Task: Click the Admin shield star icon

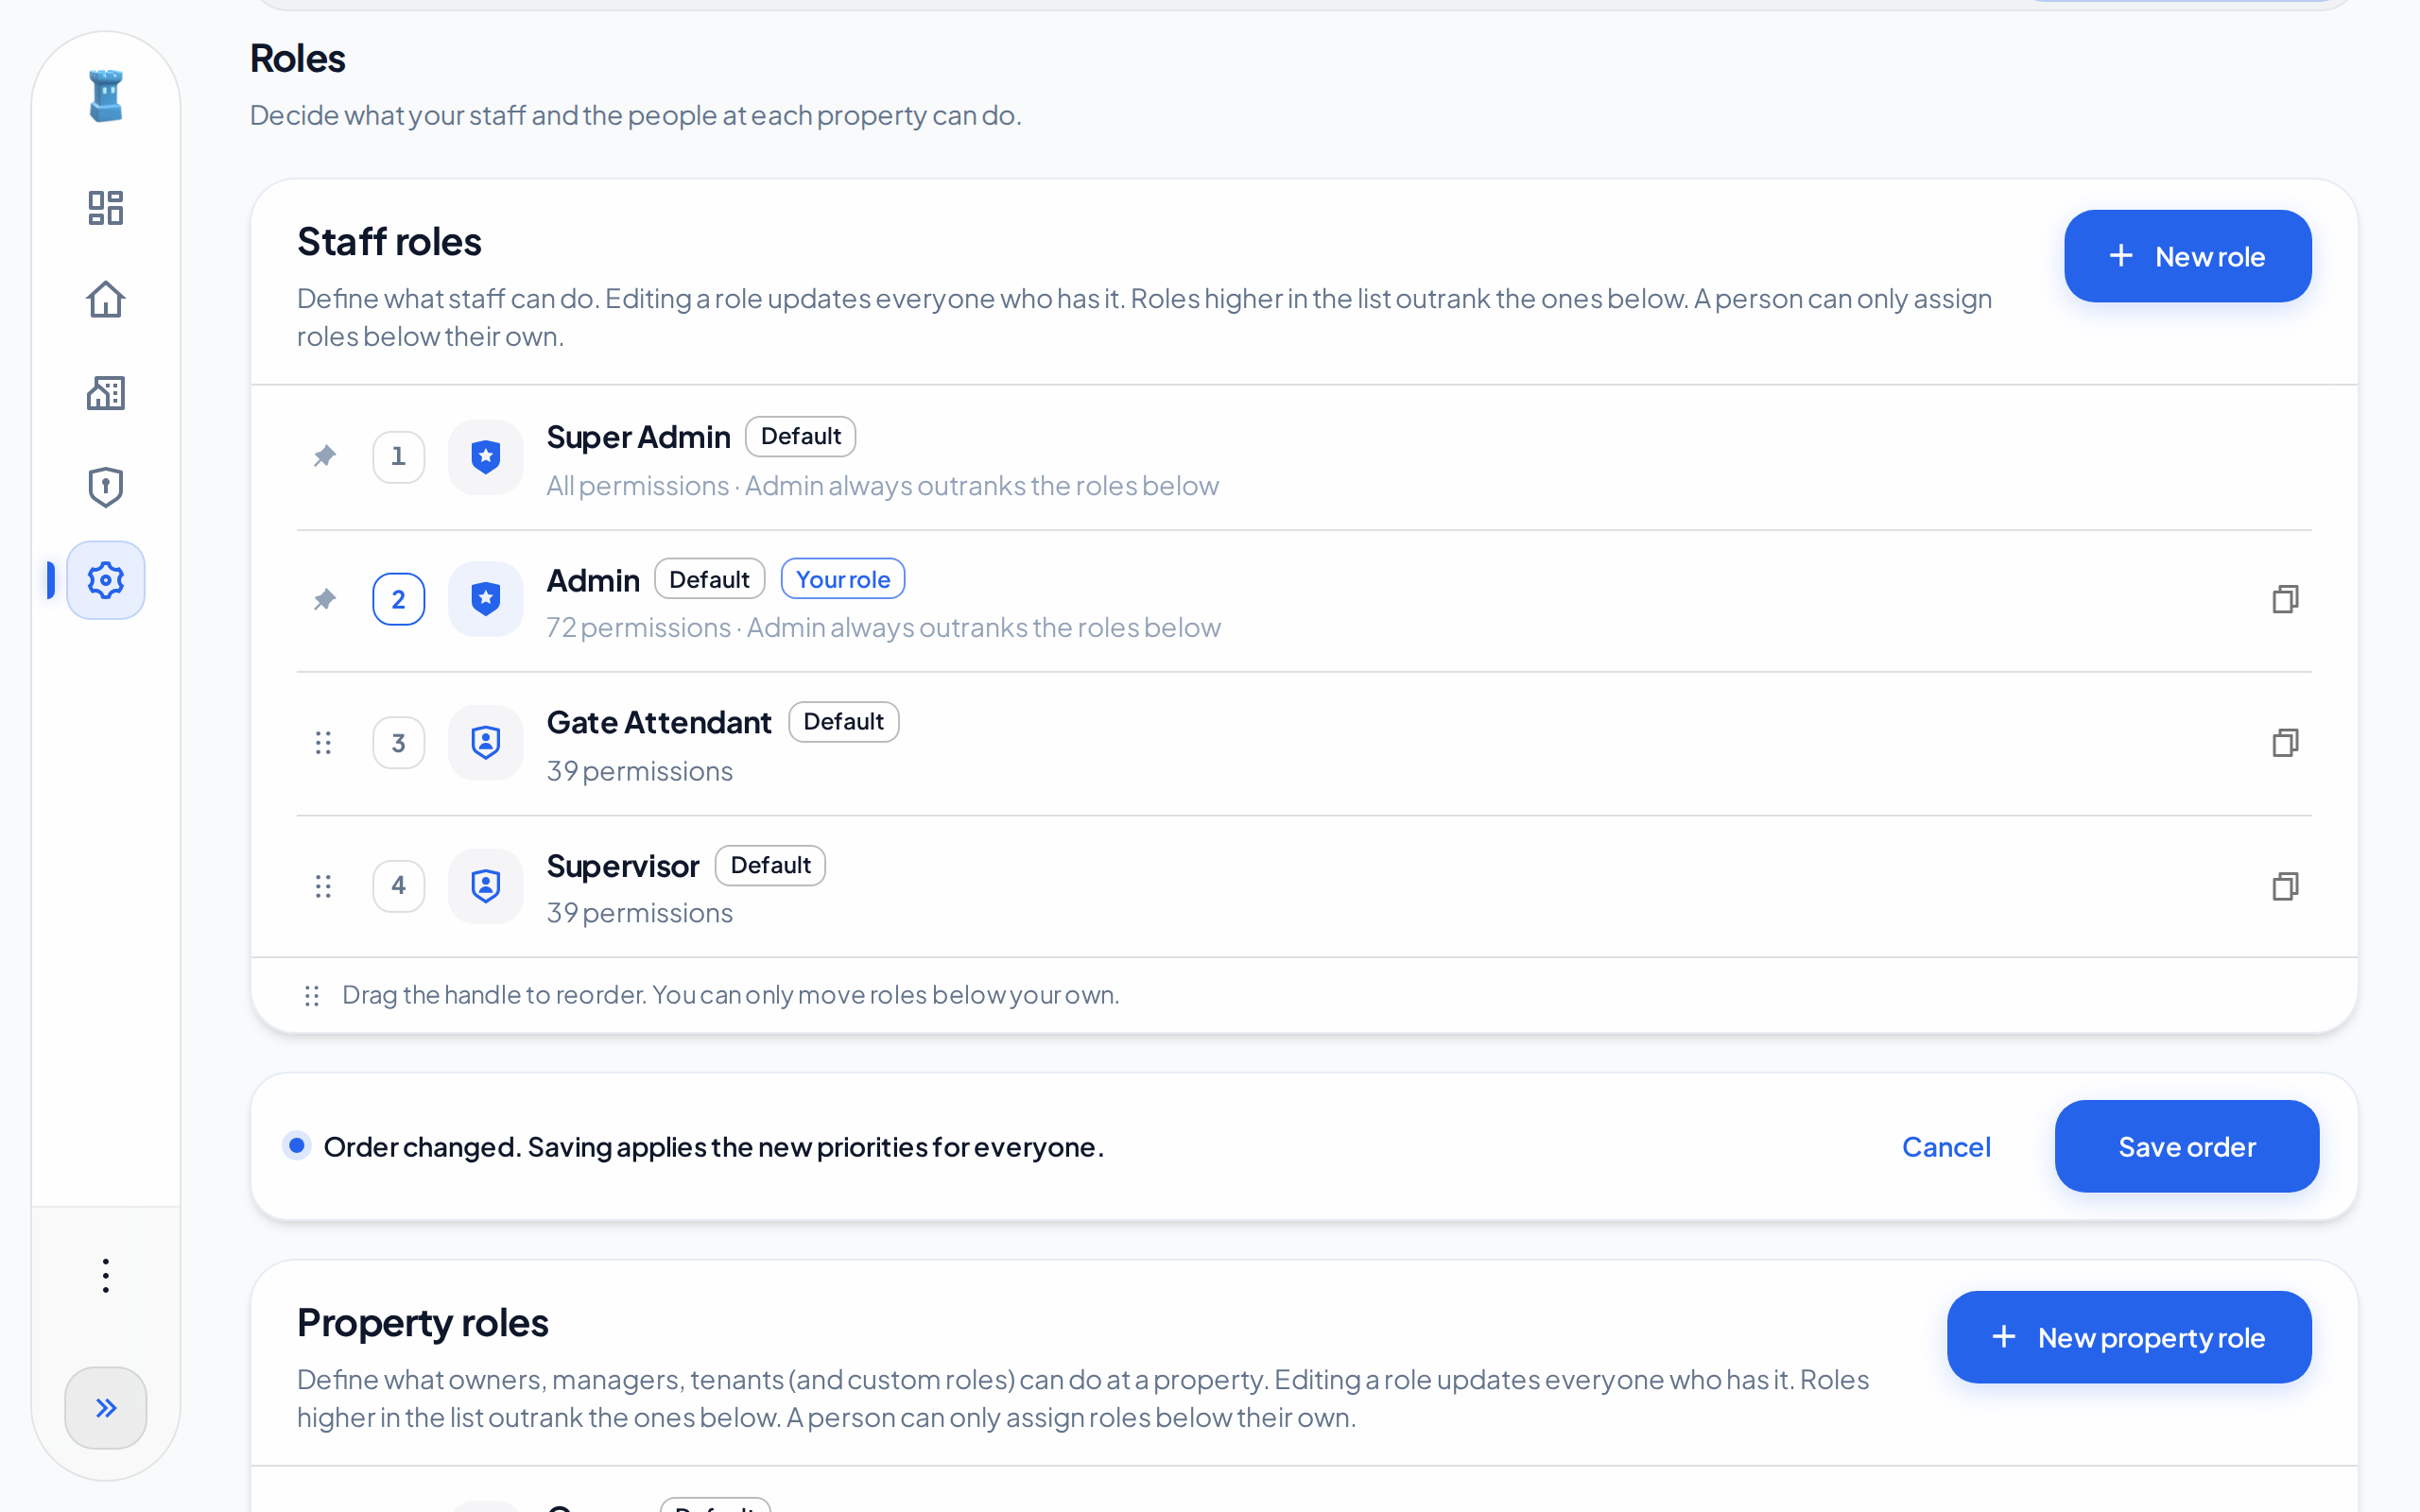Action: pos(486,599)
